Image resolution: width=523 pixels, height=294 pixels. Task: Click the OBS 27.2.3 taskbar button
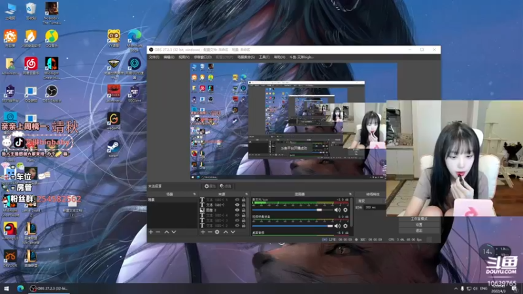tap(49, 288)
